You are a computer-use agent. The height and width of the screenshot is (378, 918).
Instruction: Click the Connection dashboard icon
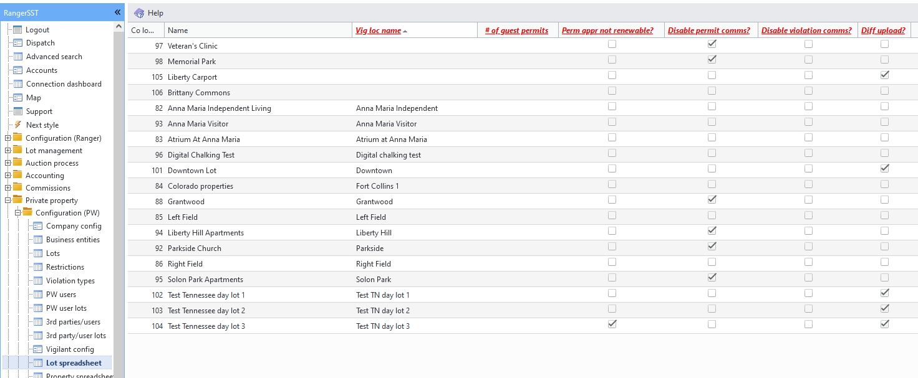17,84
